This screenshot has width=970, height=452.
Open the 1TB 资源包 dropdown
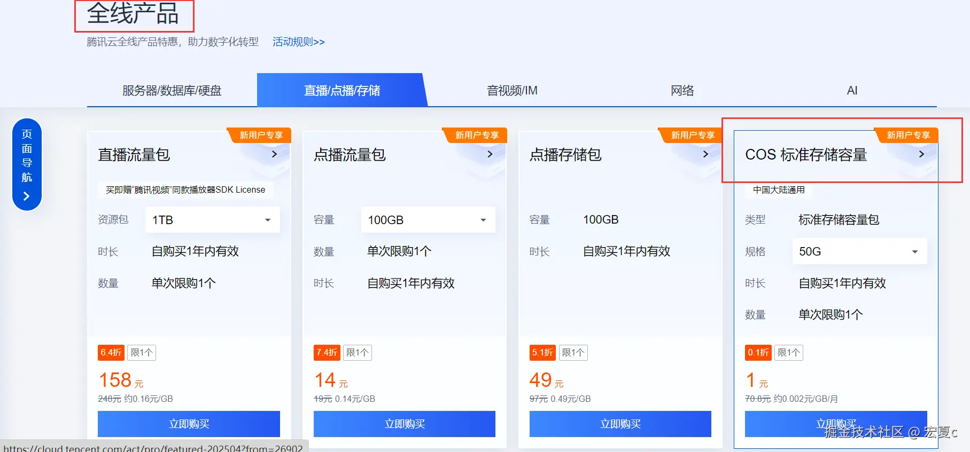(x=213, y=220)
